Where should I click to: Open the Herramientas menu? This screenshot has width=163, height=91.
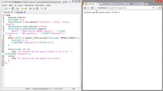[29, 5]
